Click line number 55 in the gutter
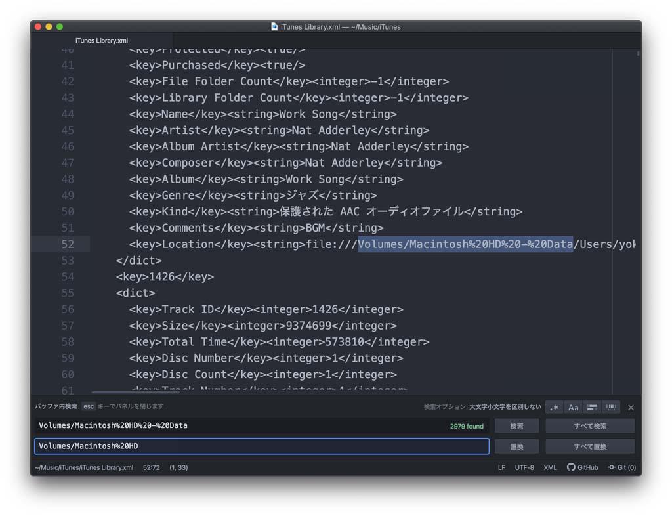 click(x=68, y=293)
